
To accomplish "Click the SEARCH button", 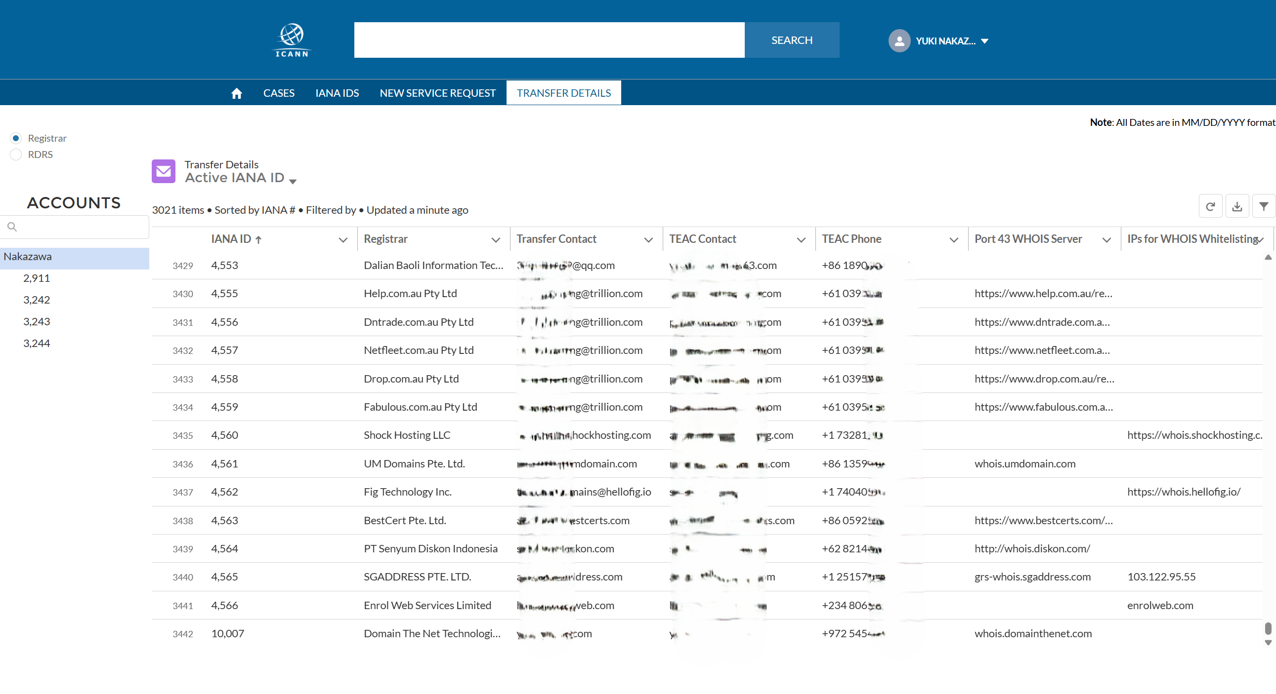I will pos(792,40).
